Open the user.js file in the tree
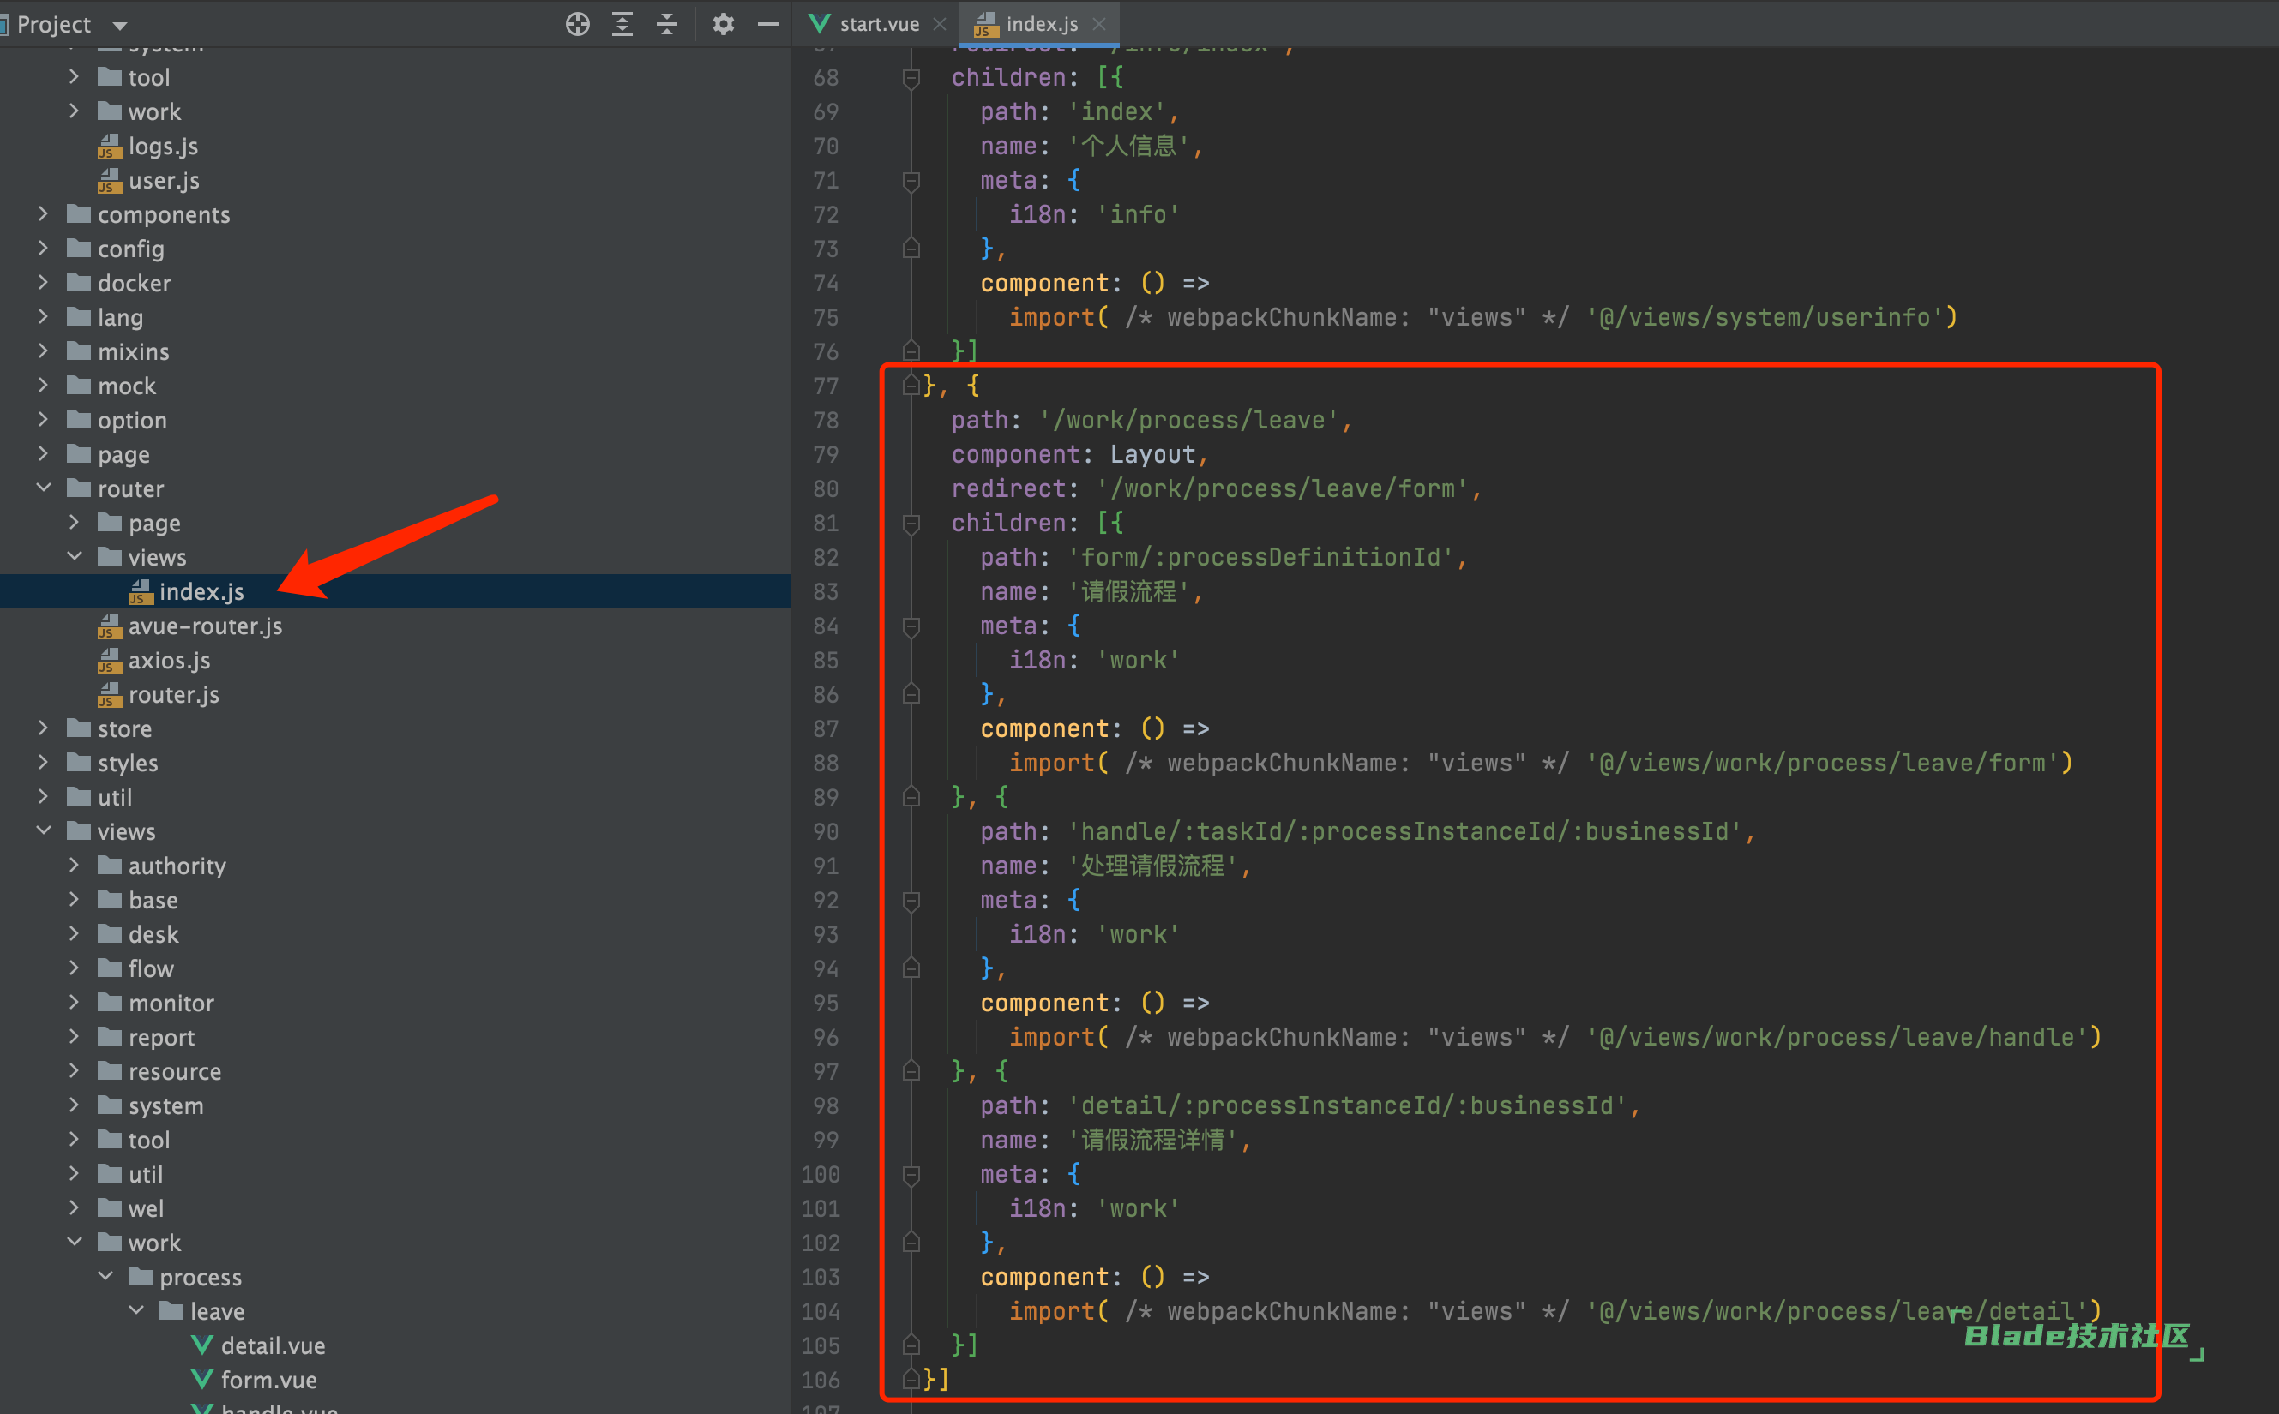The image size is (2279, 1414). pos(148,181)
